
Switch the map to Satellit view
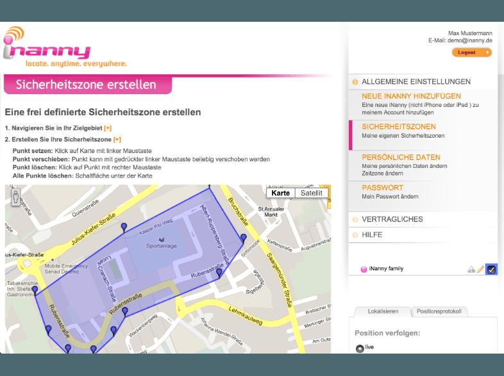pyautogui.click(x=311, y=193)
